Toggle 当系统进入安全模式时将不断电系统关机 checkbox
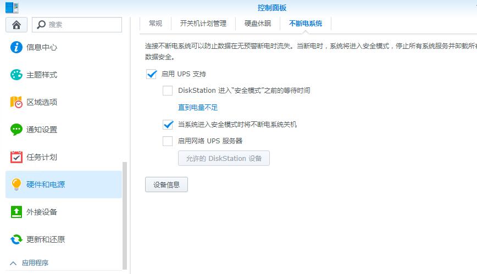 [x=168, y=125]
